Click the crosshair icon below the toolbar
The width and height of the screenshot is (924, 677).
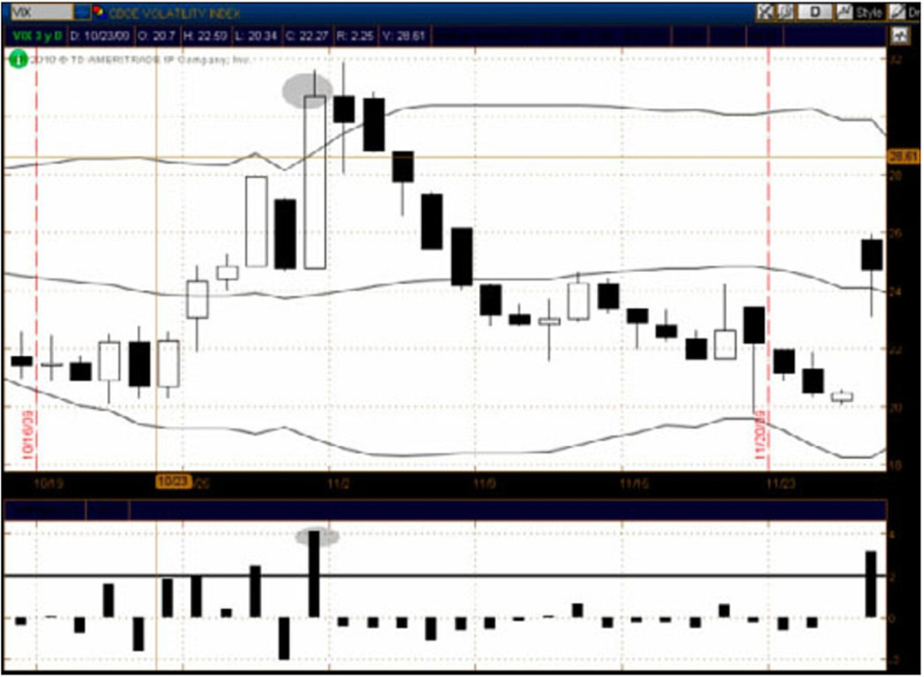[900, 35]
